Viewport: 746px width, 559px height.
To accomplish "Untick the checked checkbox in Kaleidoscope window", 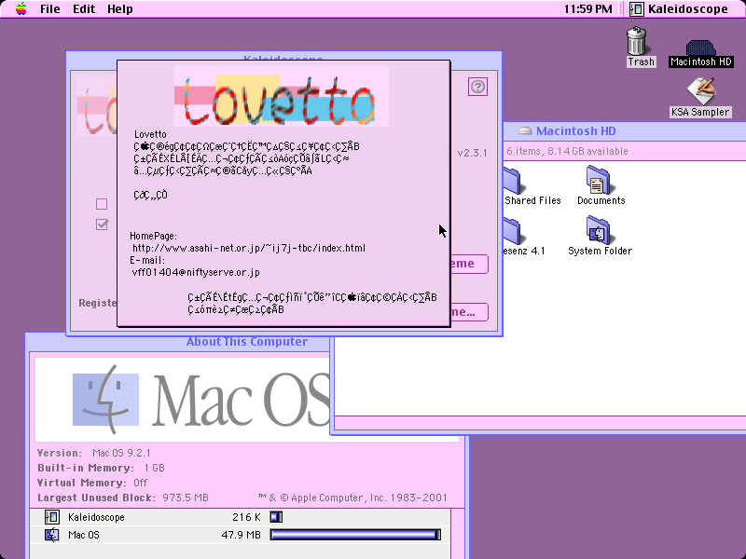I will point(102,224).
